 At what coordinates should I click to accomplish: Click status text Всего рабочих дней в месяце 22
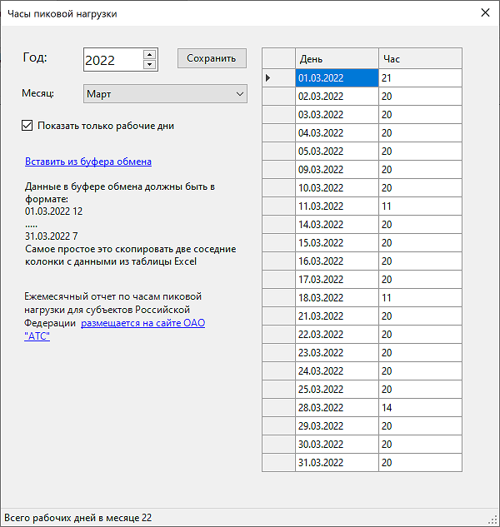pos(78,518)
